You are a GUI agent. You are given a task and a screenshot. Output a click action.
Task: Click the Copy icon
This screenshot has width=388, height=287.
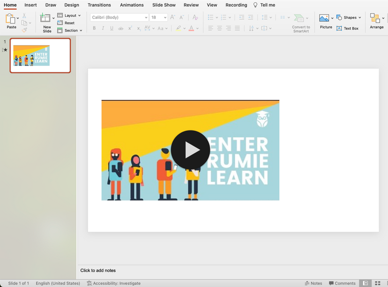[x=24, y=23]
